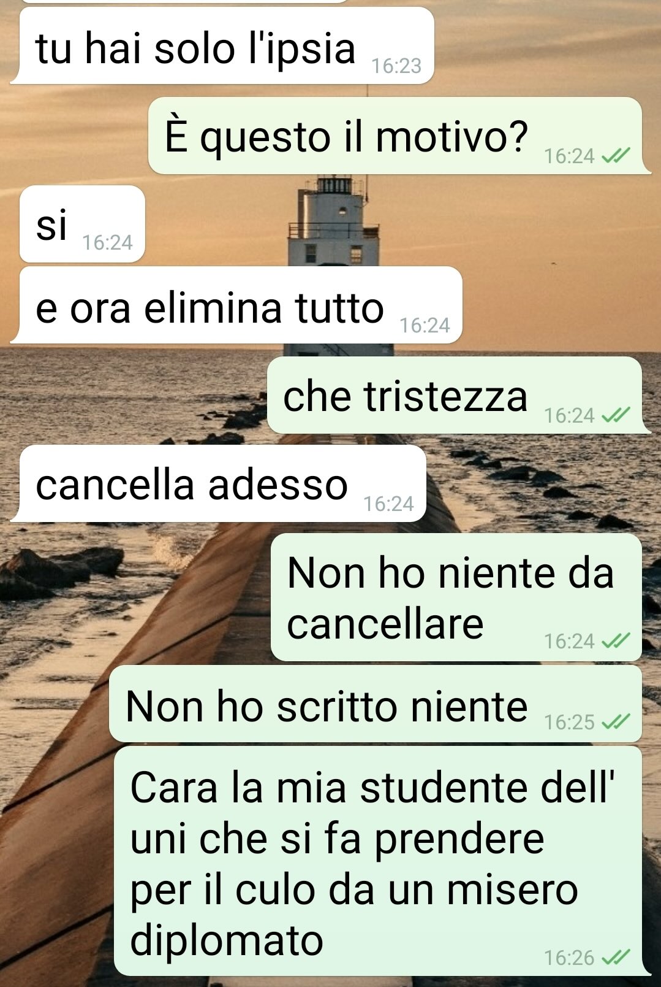Viewport: 661px width, 987px height.
Task: Click the read checkmarks on 'che tristezza'
Action: 616,416
